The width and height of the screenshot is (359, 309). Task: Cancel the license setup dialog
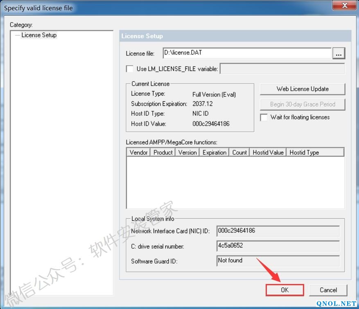pyautogui.click(x=328, y=290)
